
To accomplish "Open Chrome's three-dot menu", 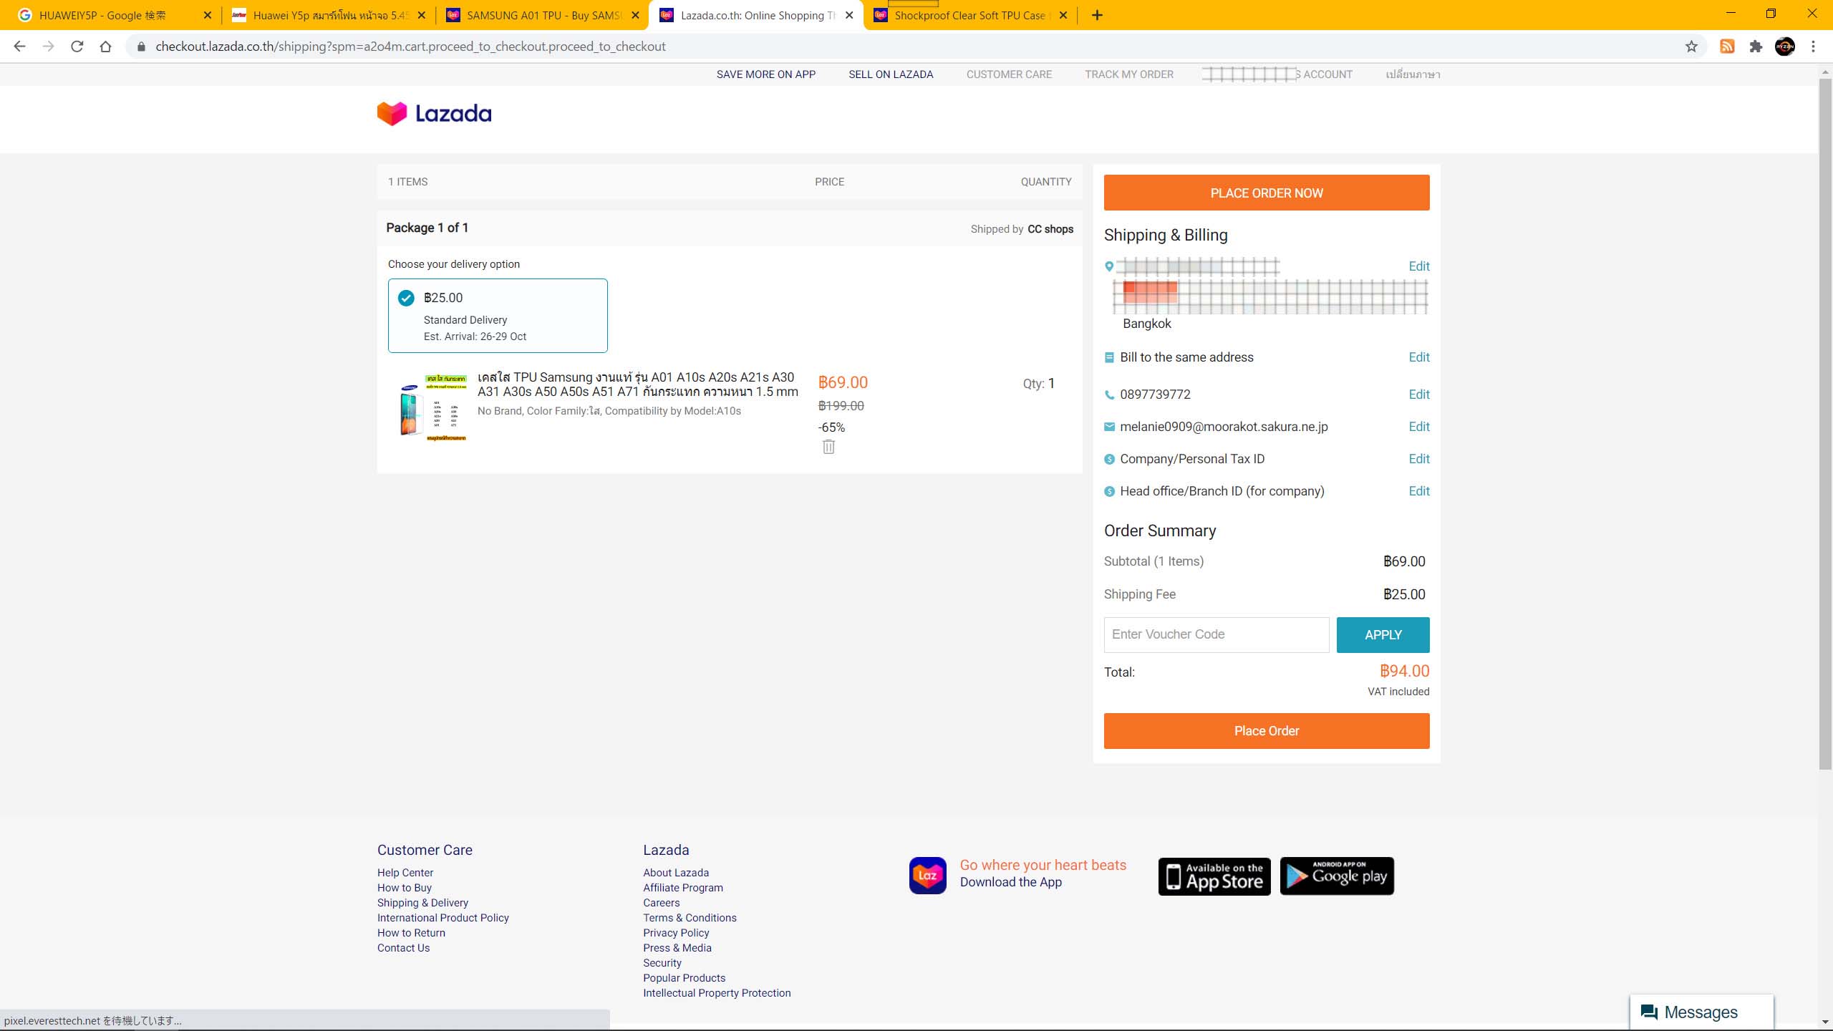I will point(1813,47).
